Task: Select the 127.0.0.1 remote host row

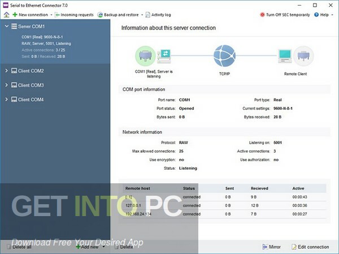Action: point(224,205)
